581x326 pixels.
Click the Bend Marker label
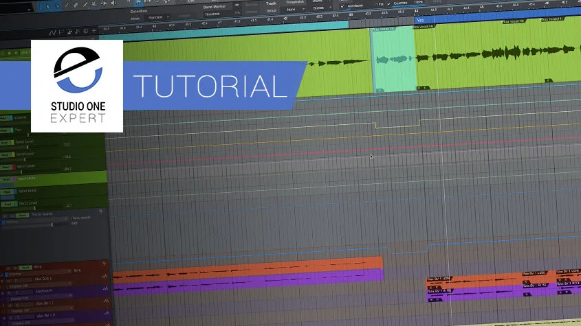[214, 7]
